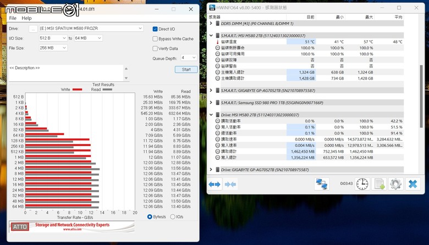This screenshot has height=245, width=429.
Task: Uncheck the Direct I/O checkbox
Action: click(x=155, y=29)
